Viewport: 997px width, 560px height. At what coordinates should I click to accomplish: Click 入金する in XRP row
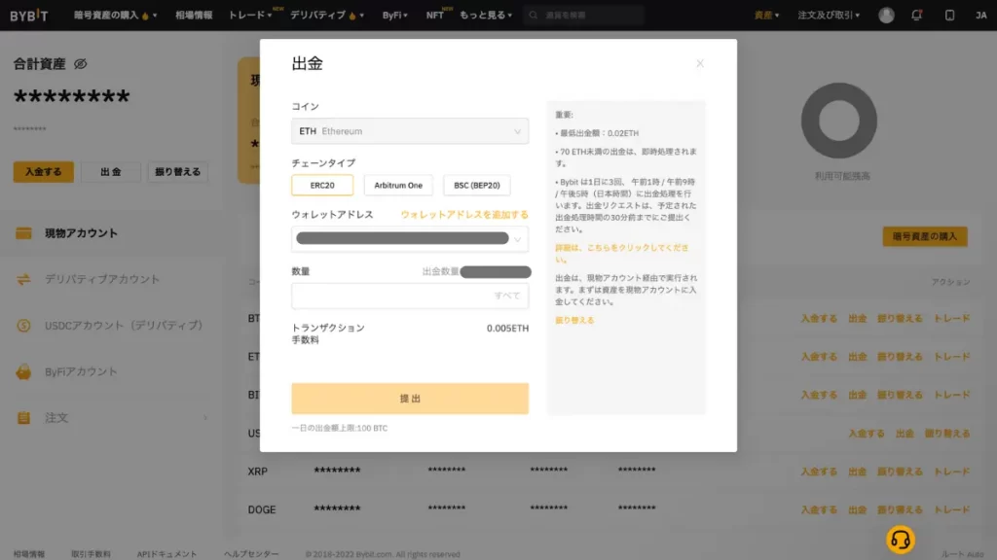(x=819, y=472)
